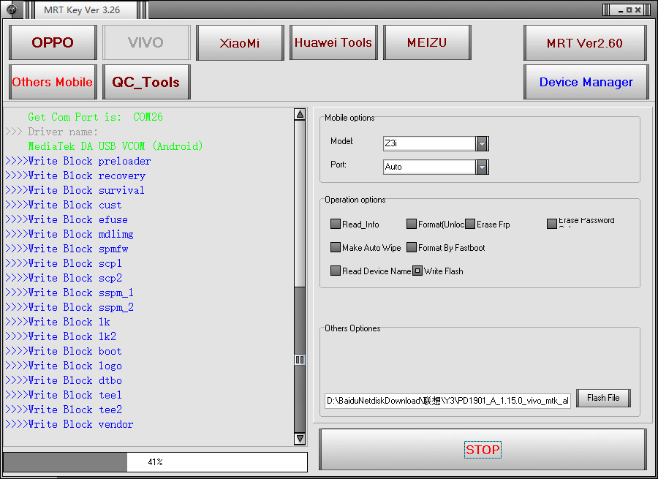This screenshot has width=658, height=479.
Task: Click the 41% progress bar
Action: [155, 461]
